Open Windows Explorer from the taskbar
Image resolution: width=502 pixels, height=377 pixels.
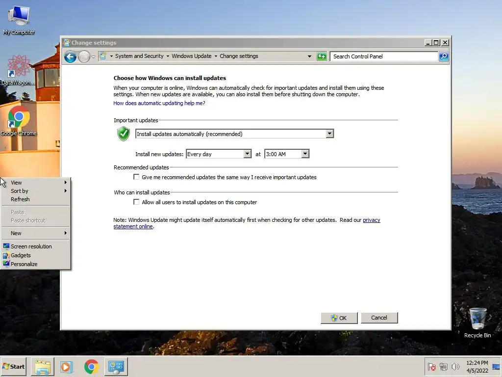[43, 366]
